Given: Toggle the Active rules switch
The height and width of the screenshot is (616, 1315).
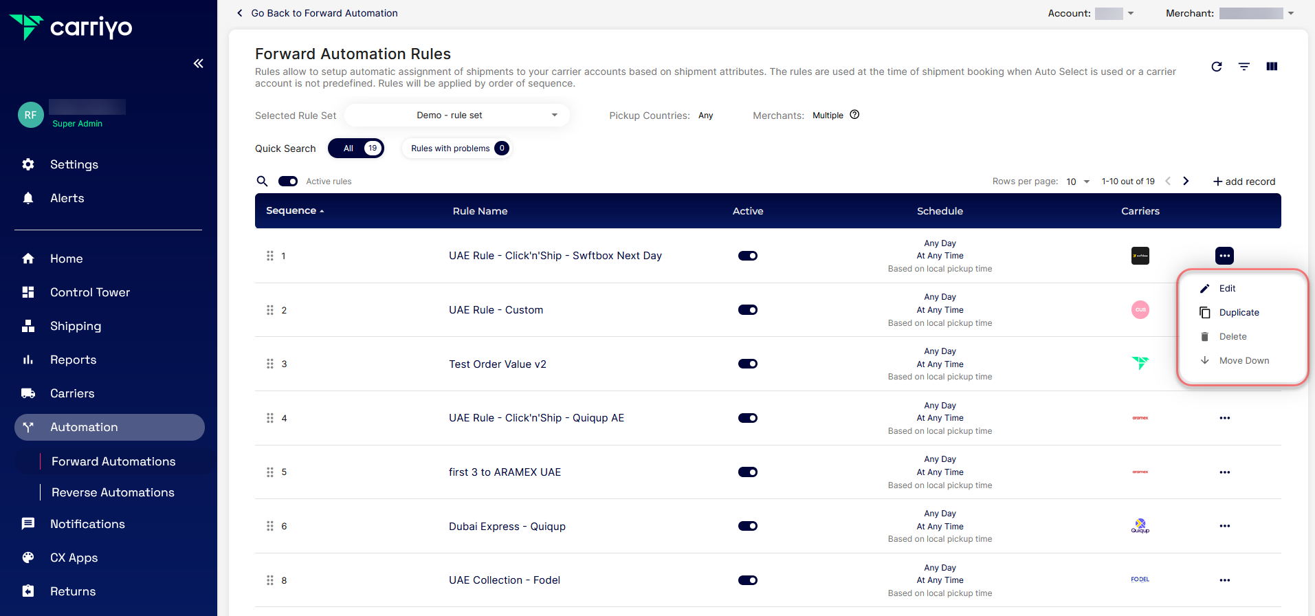Looking at the screenshot, I should (287, 181).
